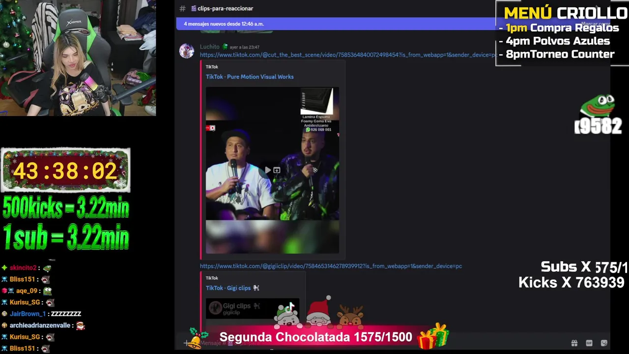Click the 'Kicks X 763939' counter
The width and height of the screenshot is (629, 354).
point(571,282)
